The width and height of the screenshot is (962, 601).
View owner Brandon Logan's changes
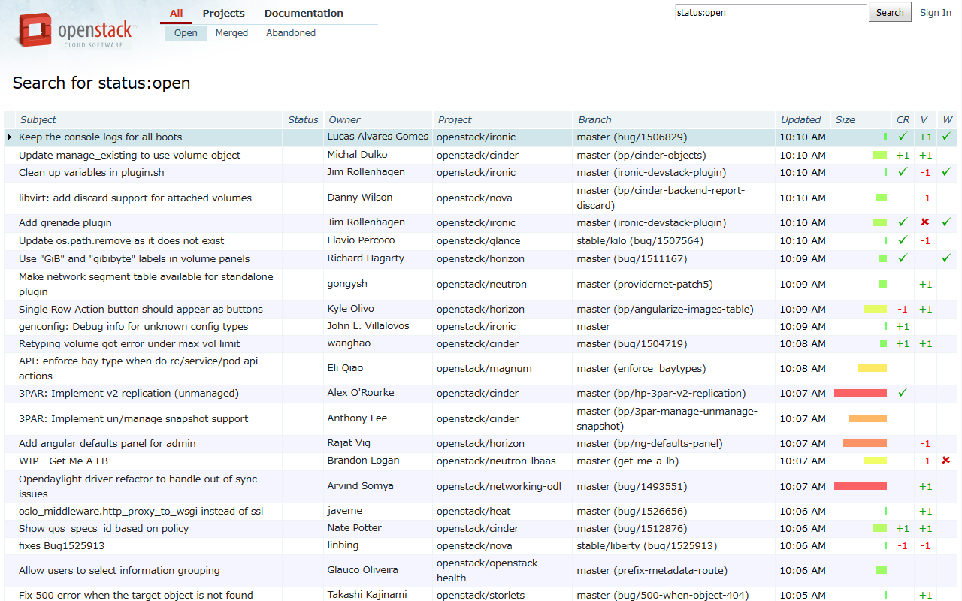[363, 461]
